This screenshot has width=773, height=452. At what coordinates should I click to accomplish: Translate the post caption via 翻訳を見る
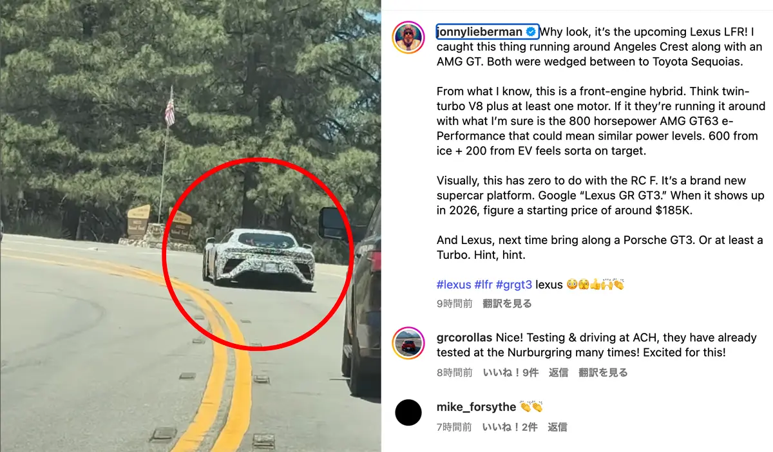[507, 303]
